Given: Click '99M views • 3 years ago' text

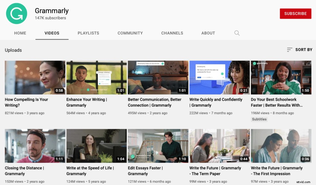Looking at the screenshot, I should coord(208,181).
